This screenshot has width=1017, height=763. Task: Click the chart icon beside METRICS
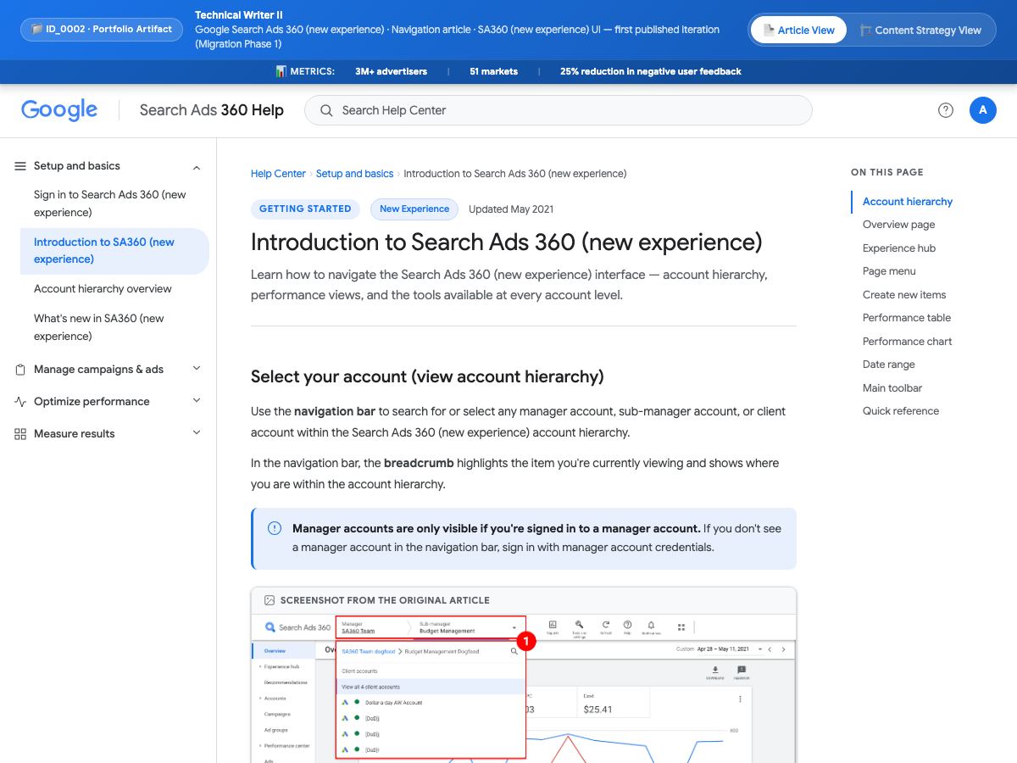click(281, 71)
